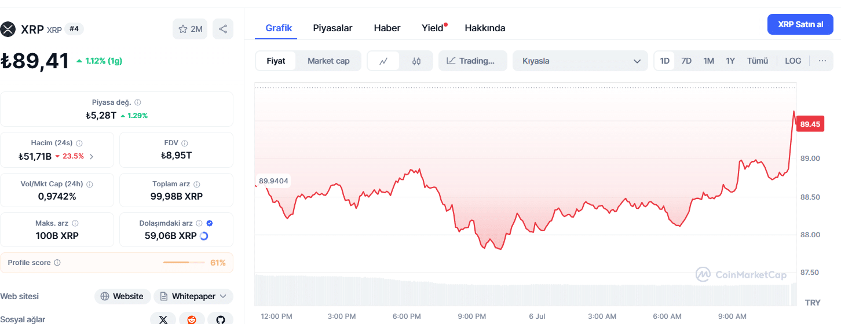841x324 pixels.
Task: Show info for Vol/Mkt Cap (24h)
Action: (x=89, y=184)
